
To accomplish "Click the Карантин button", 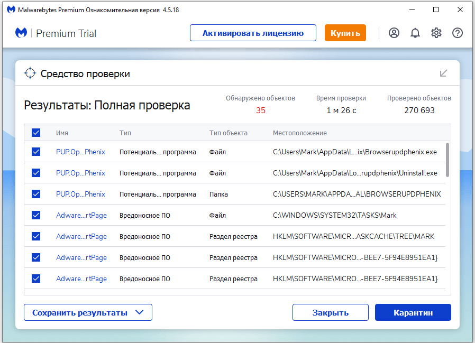I will coord(413,312).
